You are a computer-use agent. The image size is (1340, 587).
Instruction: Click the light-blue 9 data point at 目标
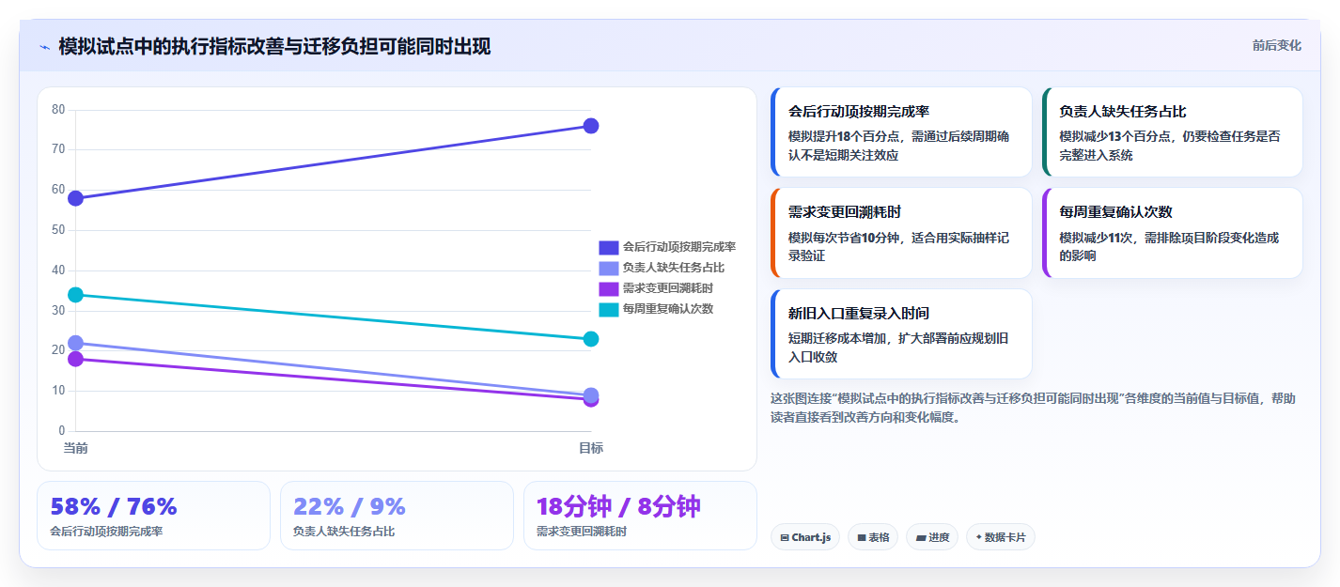pyautogui.click(x=591, y=395)
